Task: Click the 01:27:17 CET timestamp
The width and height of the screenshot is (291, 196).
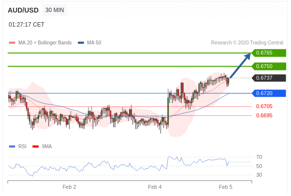Action: point(27,25)
